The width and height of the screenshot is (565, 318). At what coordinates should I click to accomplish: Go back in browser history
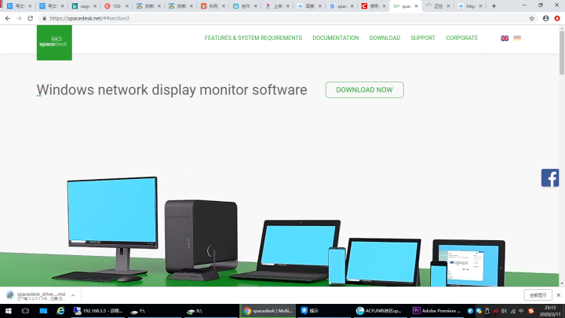[x=8, y=18]
